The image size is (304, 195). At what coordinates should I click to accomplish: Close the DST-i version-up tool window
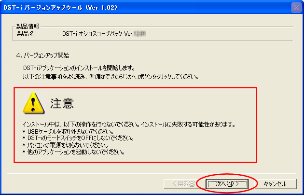[x=296, y=7]
